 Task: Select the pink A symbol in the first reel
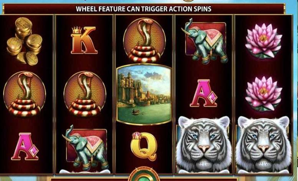coord(25,146)
